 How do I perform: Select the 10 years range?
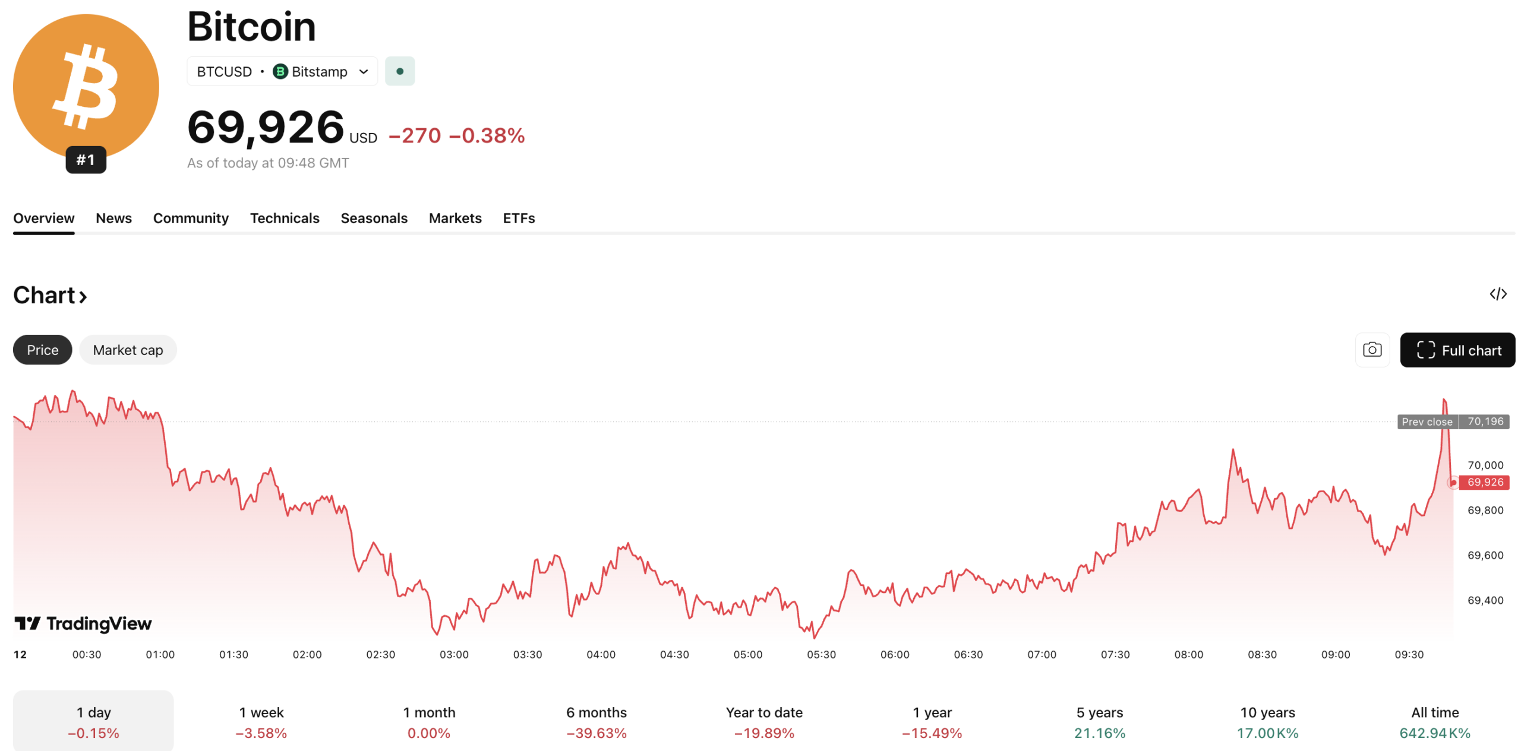click(x=1267, y=721)
